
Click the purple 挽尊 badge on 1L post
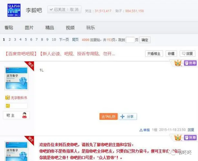[190, 63]
